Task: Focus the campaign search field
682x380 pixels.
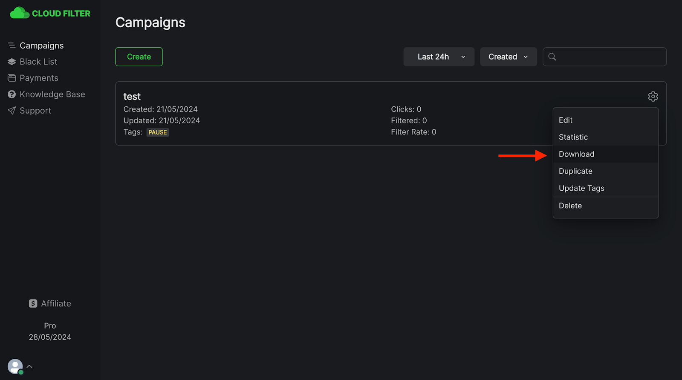Action: pos(610,57)
